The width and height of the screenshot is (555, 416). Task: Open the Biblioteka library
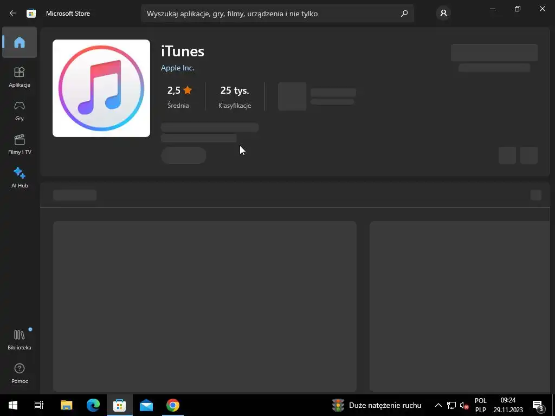pyautogui.click(x=20, y=340)
